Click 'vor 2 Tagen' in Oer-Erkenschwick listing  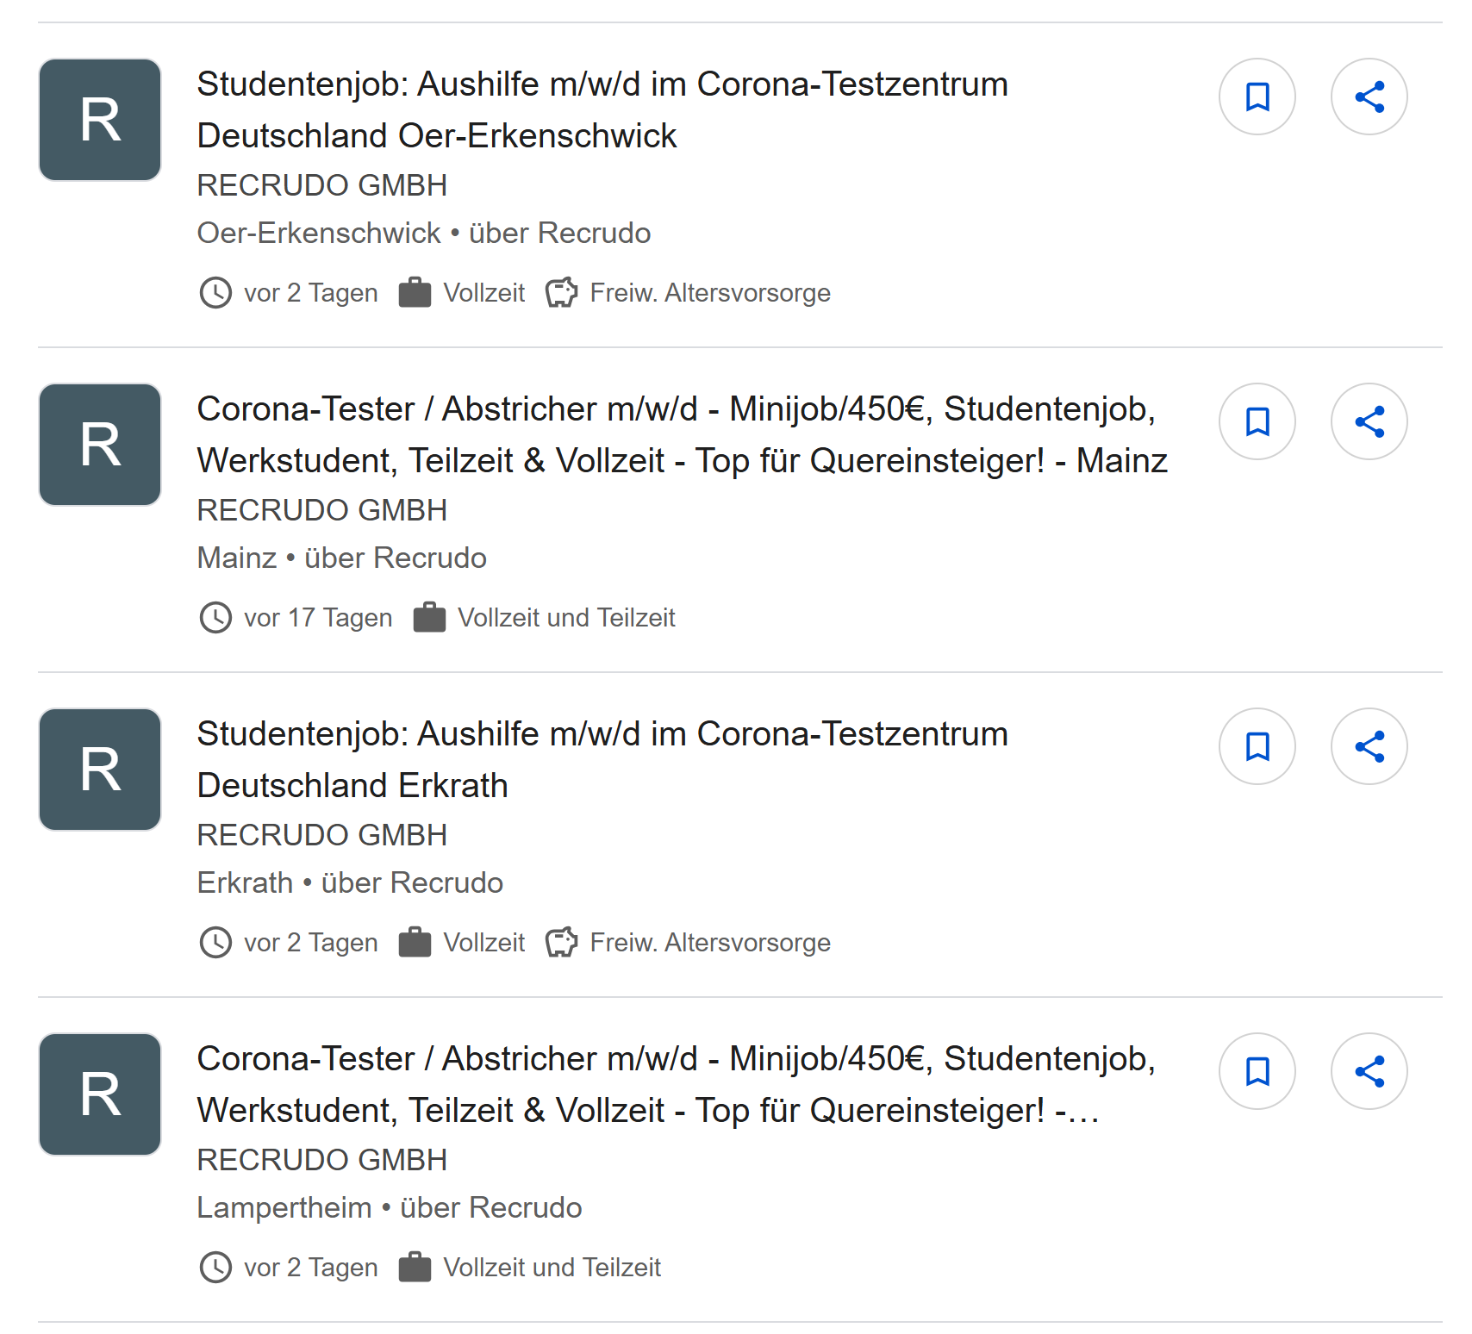point(311,293)
